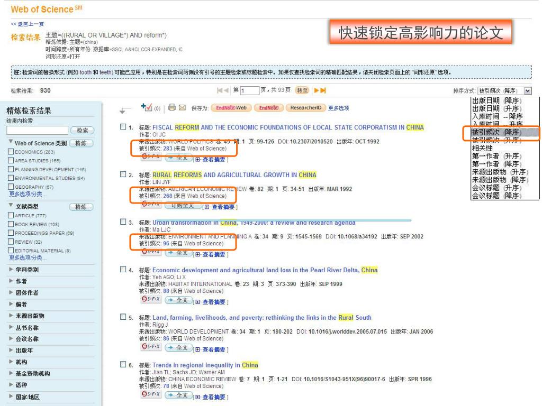Collapse the 文献类型 section
The width and height of the screenshot is (542, 406).
click(x=11, y=205)
